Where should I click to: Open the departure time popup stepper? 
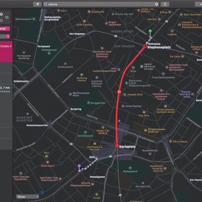(8, 36)
